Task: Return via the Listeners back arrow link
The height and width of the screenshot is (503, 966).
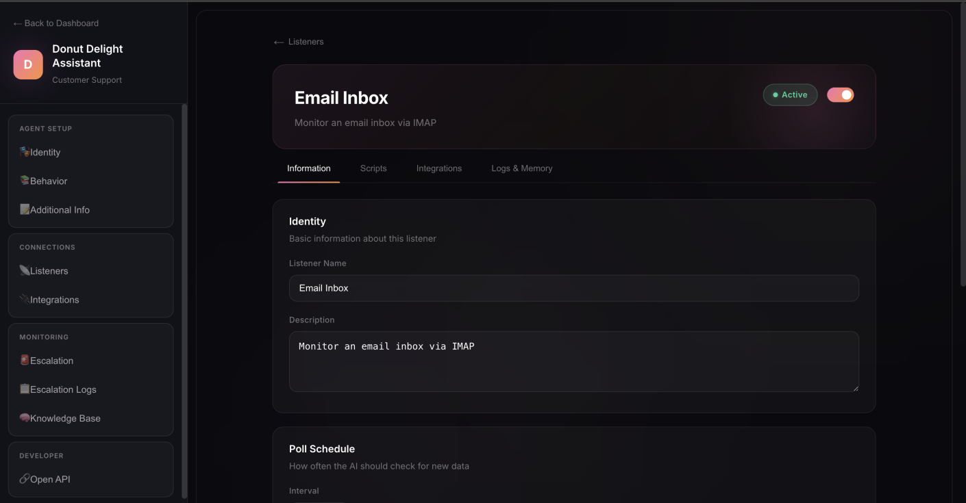Action: 299,42
